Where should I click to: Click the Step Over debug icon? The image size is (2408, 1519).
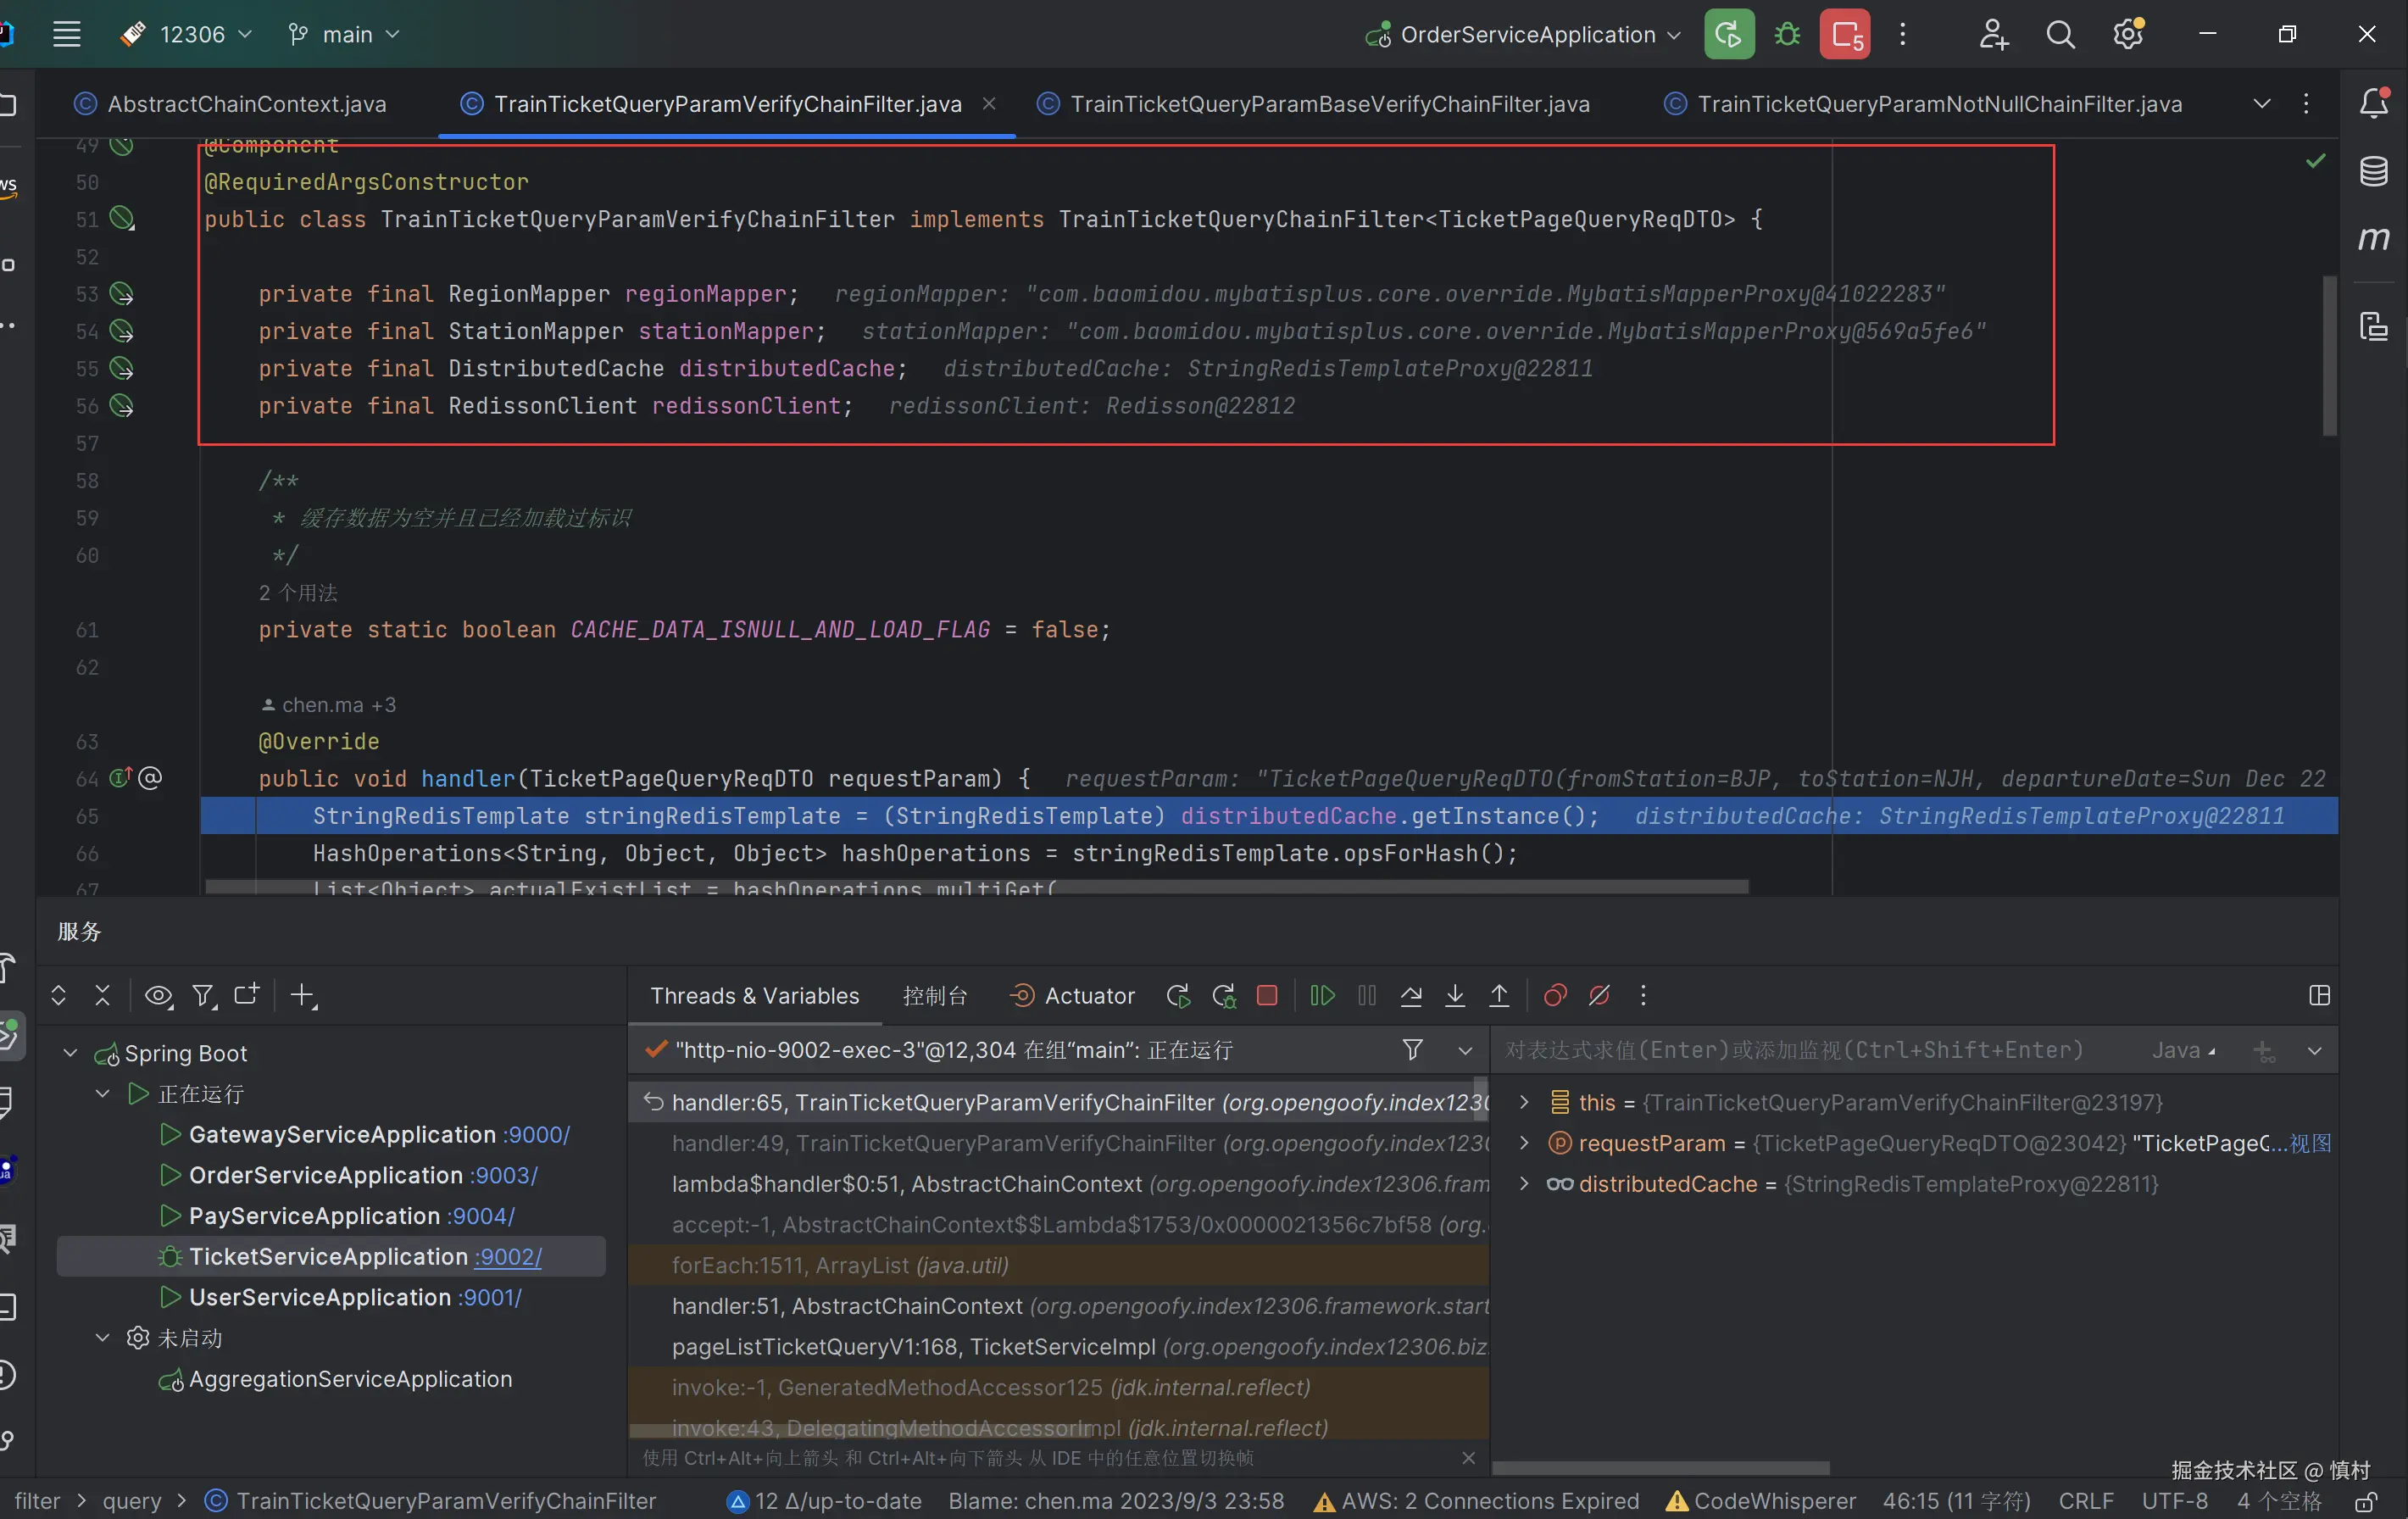[x=1411, y=996]
